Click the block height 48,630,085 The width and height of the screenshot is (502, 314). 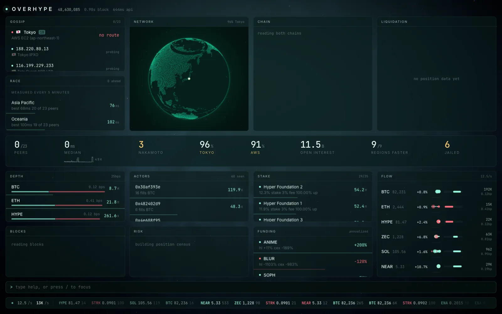[69, 10]
